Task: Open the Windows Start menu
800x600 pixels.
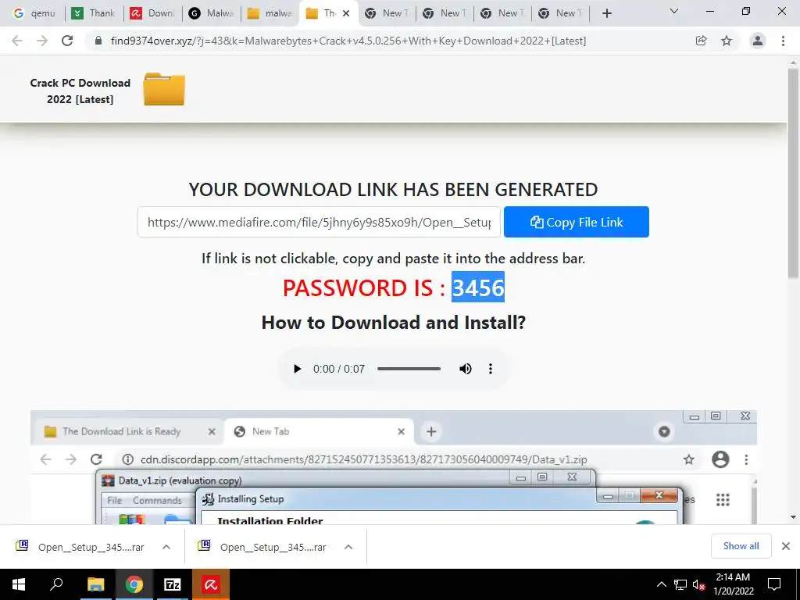Action: point(19,584)
